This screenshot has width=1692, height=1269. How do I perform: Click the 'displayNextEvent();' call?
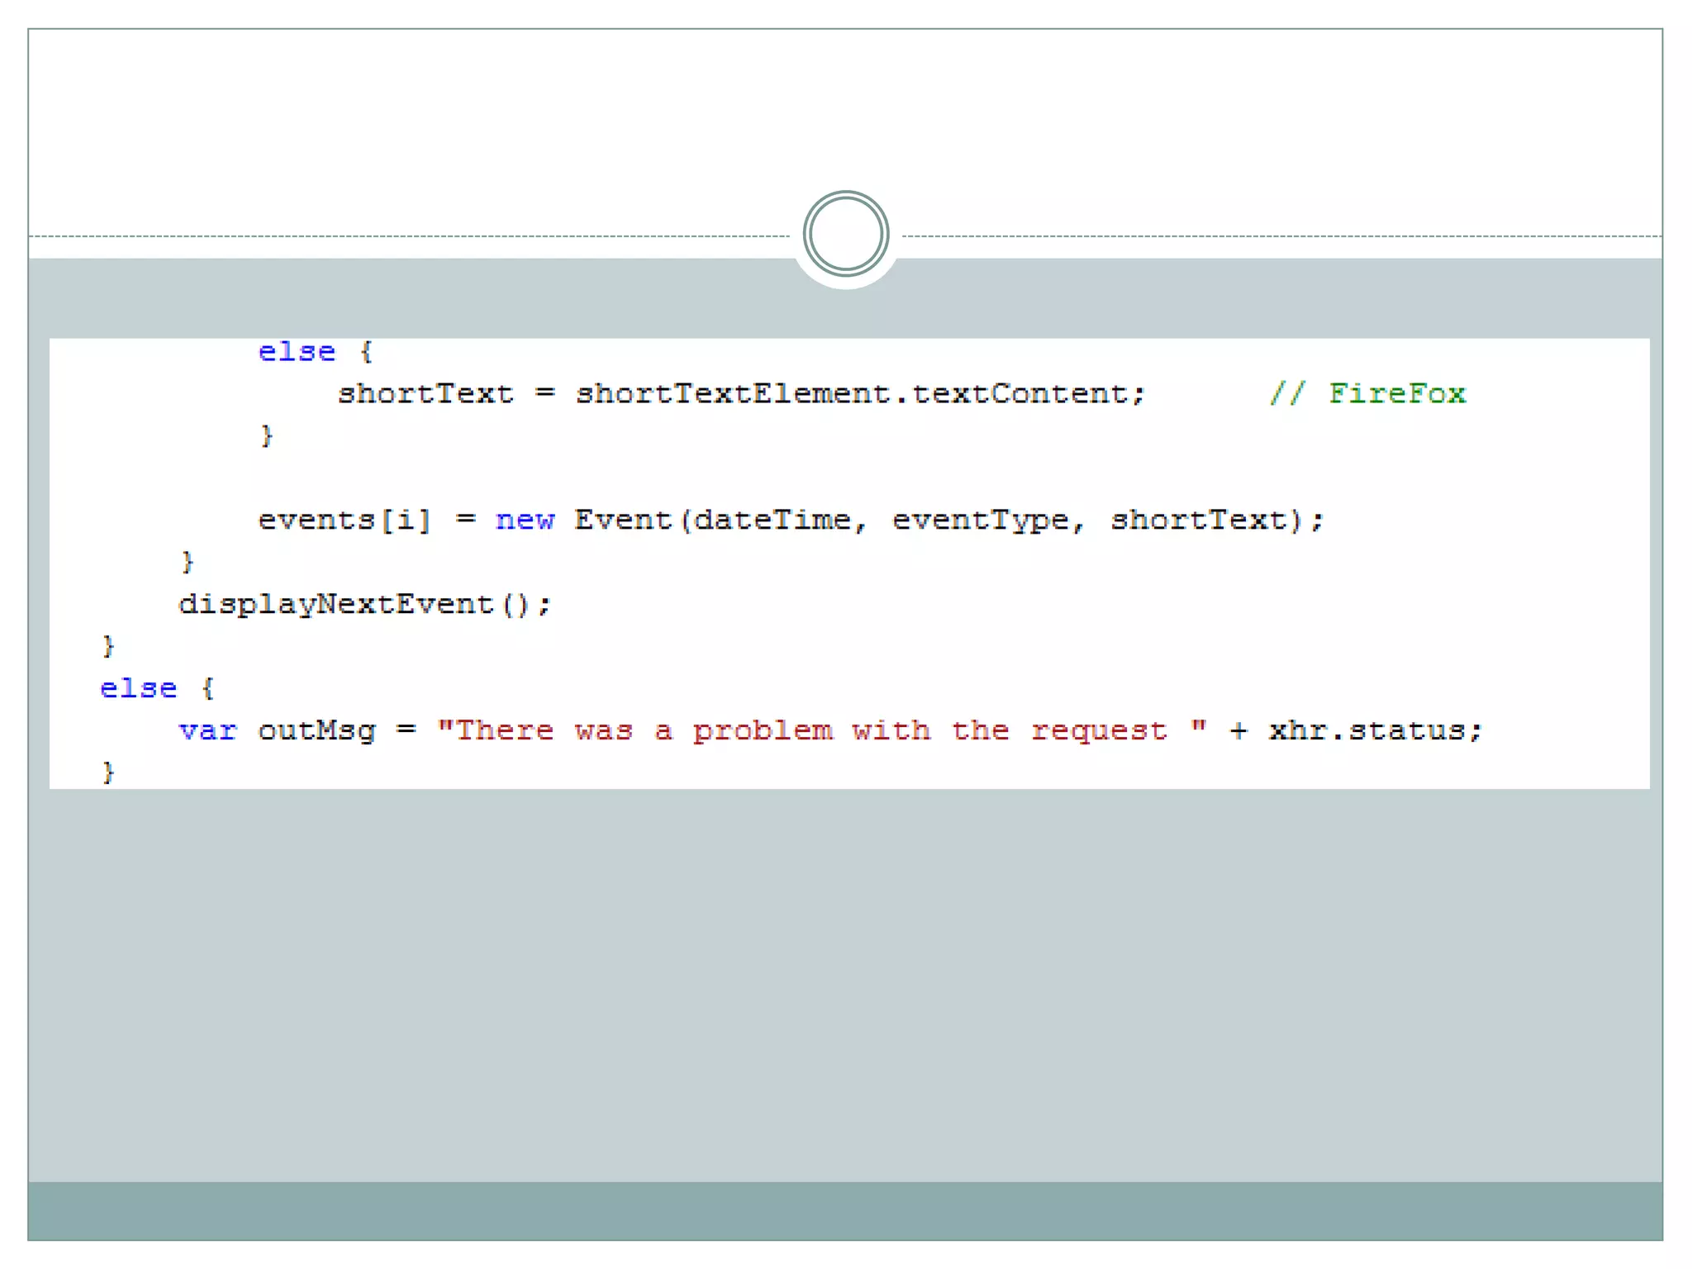coord(364,605)
